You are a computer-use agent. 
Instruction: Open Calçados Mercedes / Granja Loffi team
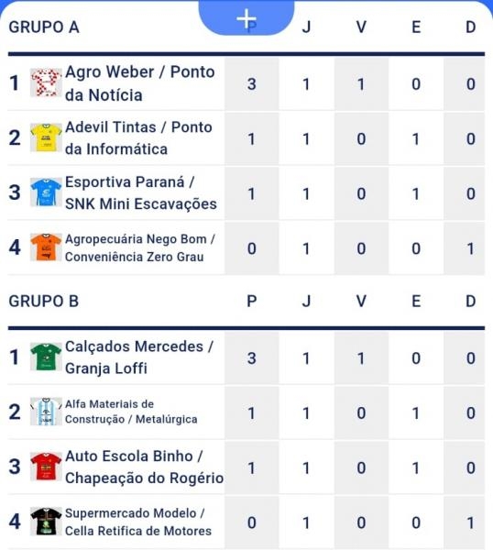tap(139, 357)
